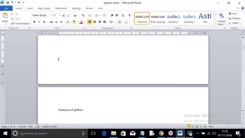
Task: Click the zoom slider handle
Action: tap(229, 126)
